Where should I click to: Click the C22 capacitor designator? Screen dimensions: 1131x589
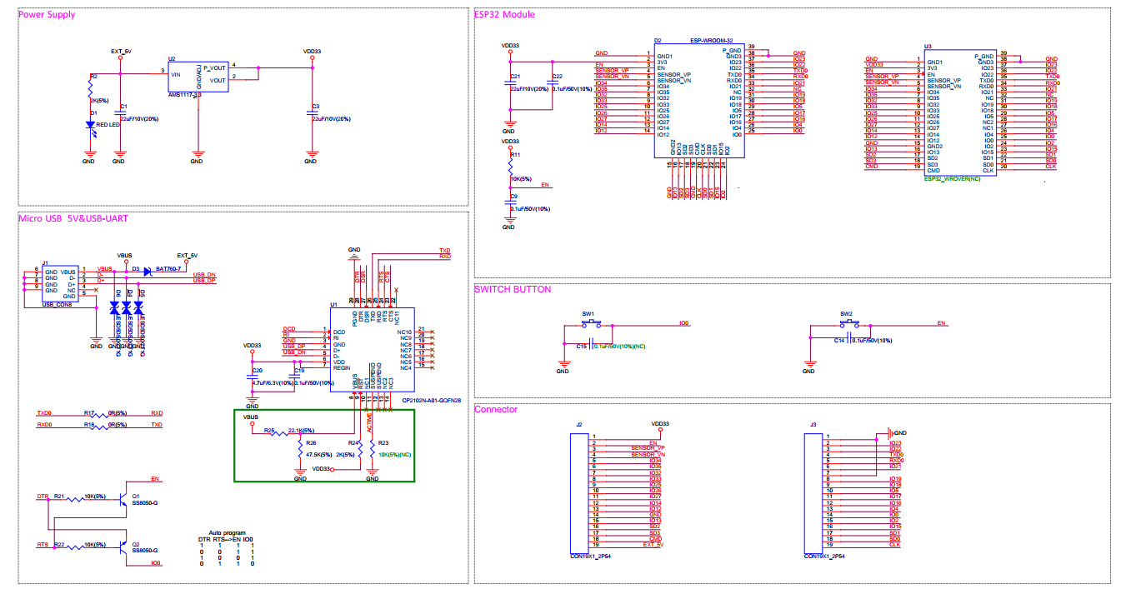tap(558, 76)
